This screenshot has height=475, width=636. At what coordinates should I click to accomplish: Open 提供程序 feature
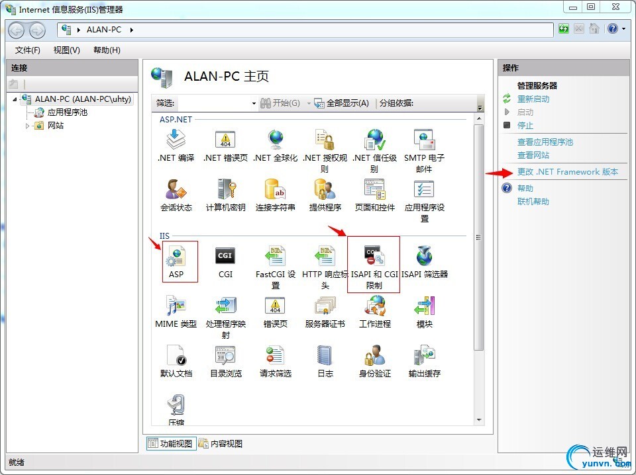coord(325,196)
